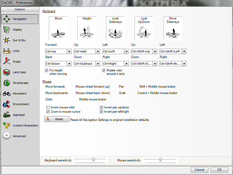
Task: Click "Mouse wheel forward (up)" text
Action: [x=93, y=87]
